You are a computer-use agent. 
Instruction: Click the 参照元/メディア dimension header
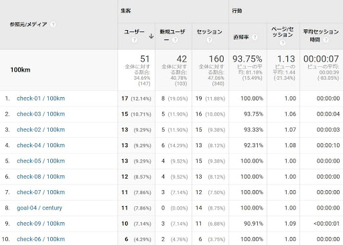pos(28,24)
